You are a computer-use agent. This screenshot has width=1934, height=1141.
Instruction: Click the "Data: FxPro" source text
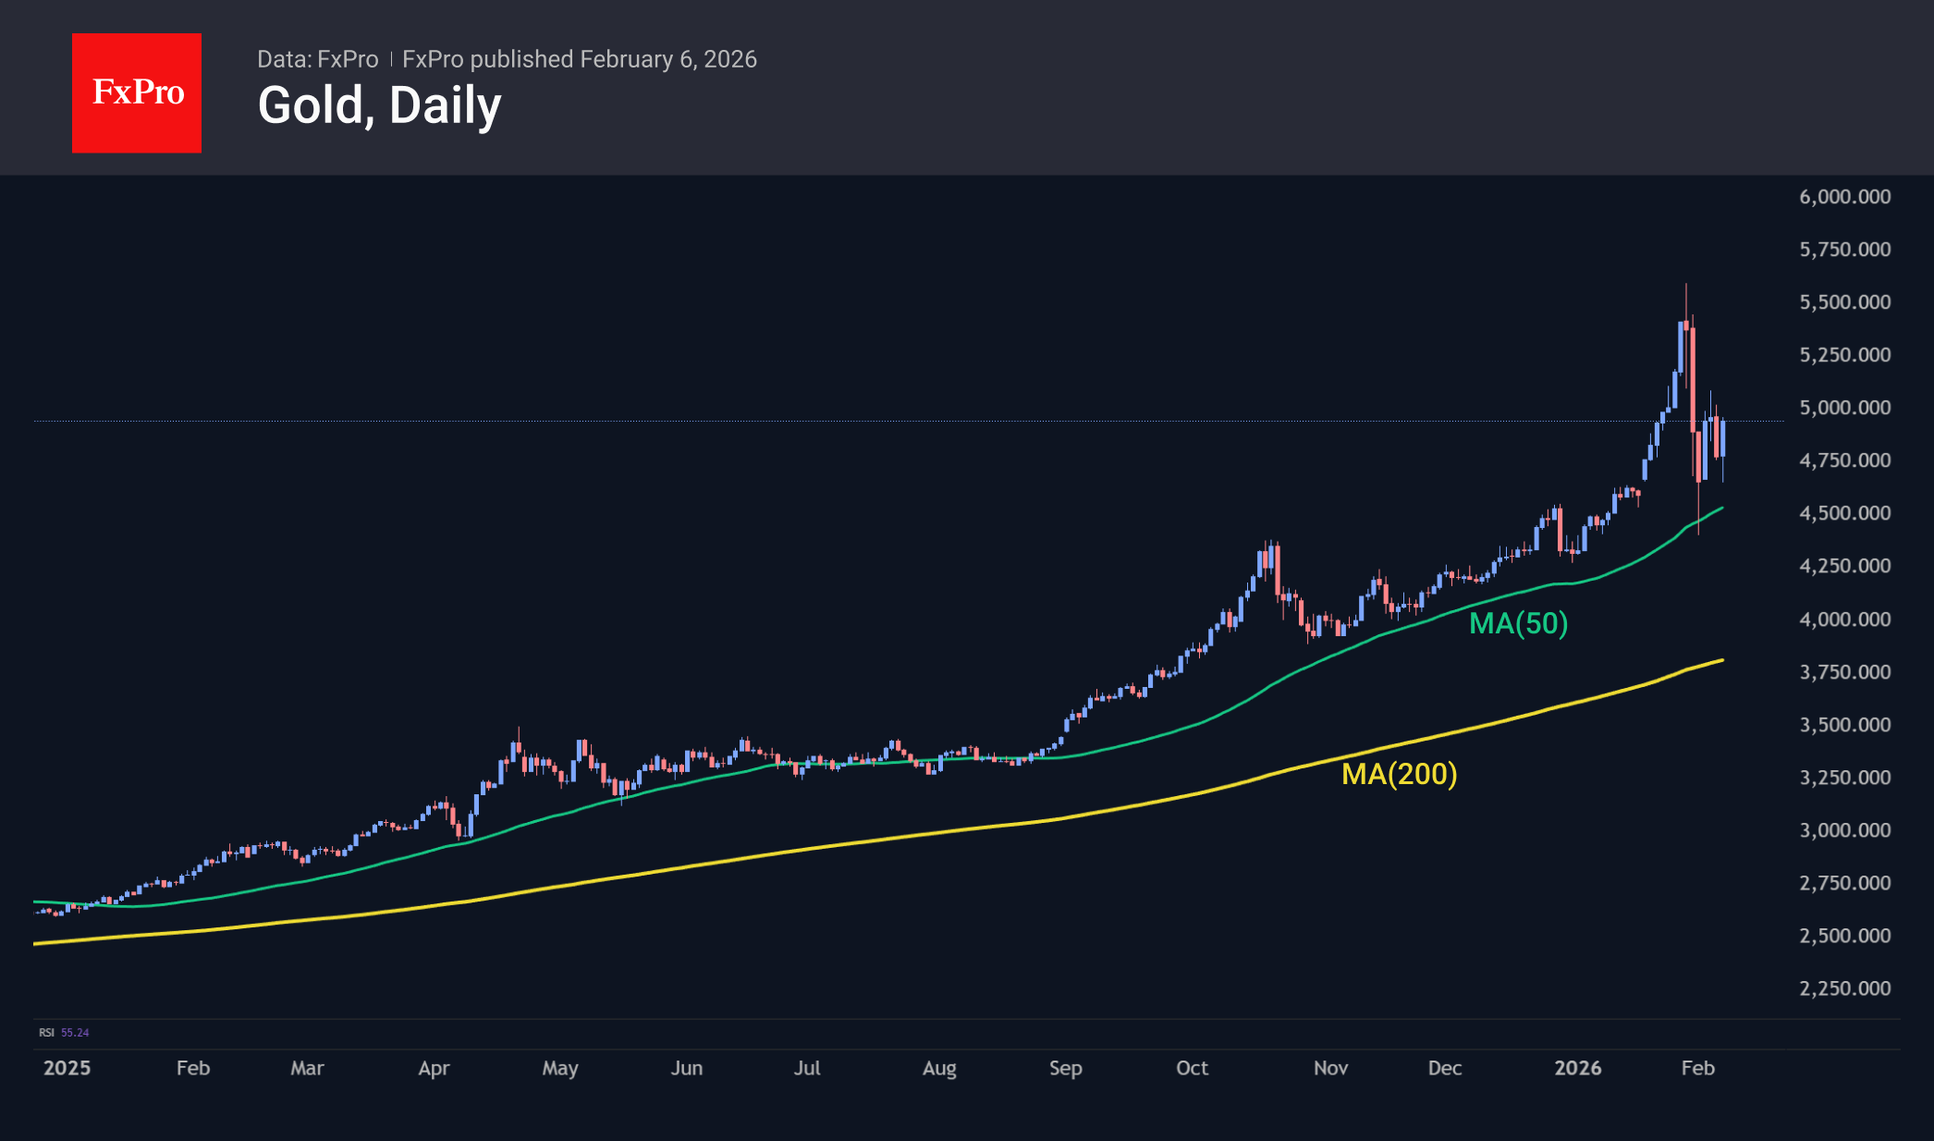point(317,59)
